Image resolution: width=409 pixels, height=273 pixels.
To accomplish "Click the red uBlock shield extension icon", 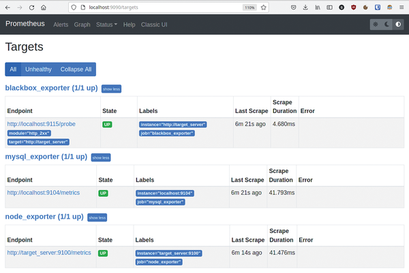I will [353, 7].
